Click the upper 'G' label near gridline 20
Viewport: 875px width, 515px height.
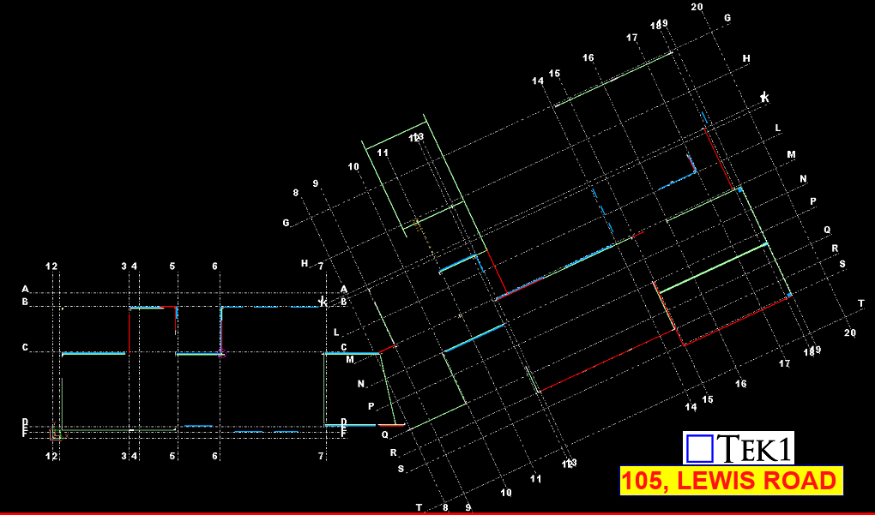[x=727, y=18]
